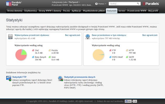
Task: Open the Mój profil tab
Action: [153, 11]
